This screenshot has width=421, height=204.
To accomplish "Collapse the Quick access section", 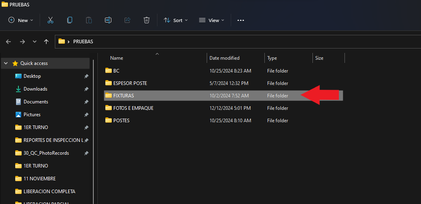I will (6, 63).
